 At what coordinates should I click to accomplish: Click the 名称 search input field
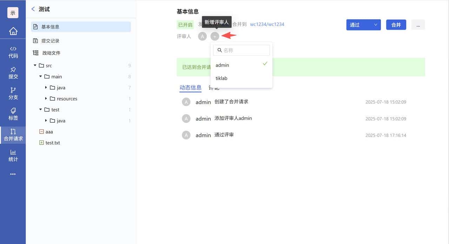[241, 50]
